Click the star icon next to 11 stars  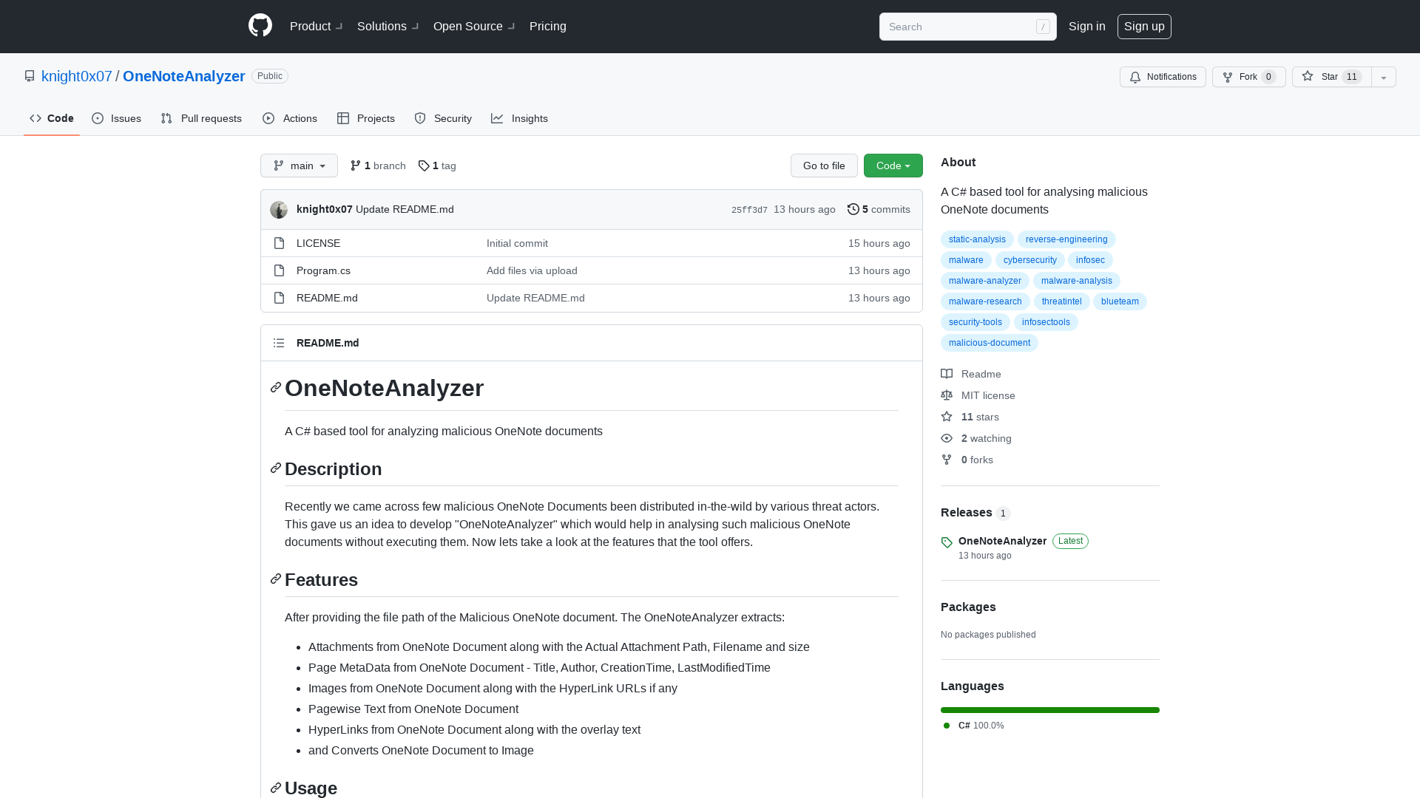coord(947,417)
